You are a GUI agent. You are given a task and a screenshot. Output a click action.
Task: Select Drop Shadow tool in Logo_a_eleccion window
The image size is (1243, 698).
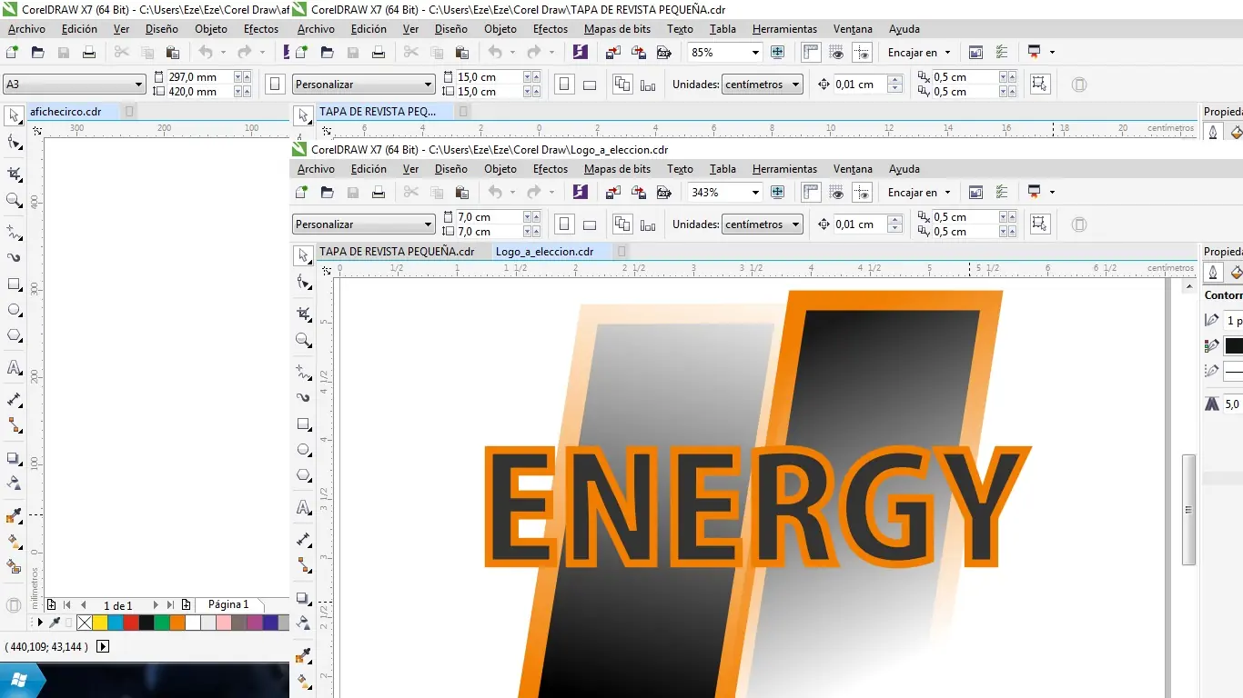click(x=304, y=598)
